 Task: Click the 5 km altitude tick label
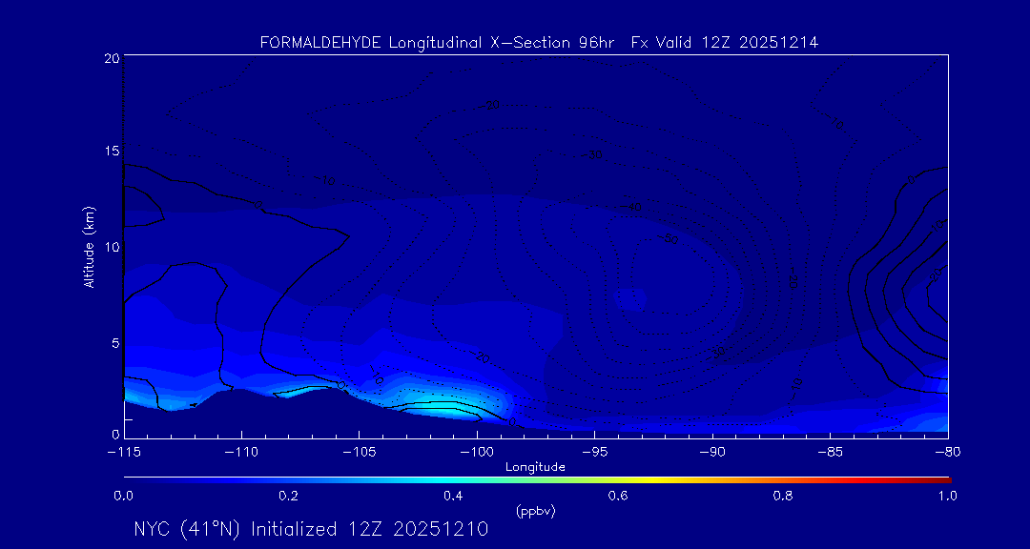[x=114, y=341]
